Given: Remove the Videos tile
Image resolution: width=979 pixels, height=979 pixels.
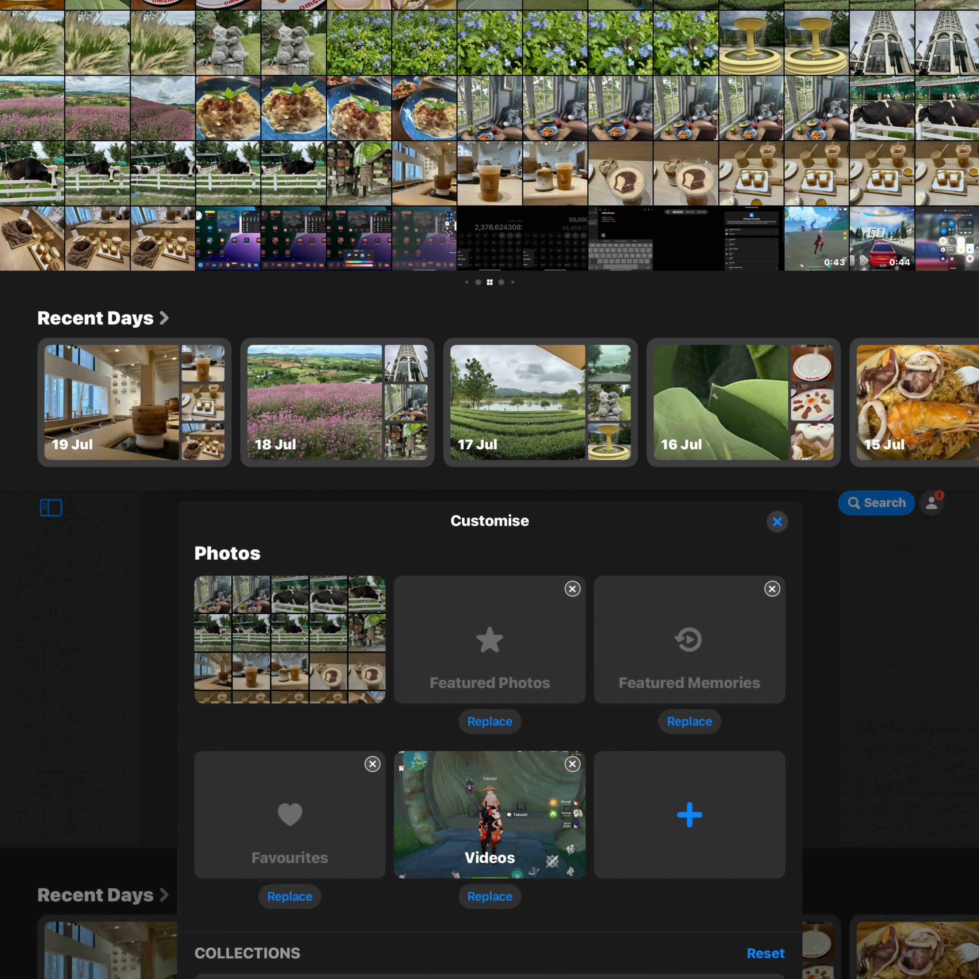Looking at the screenshot, I should [572, 764].
